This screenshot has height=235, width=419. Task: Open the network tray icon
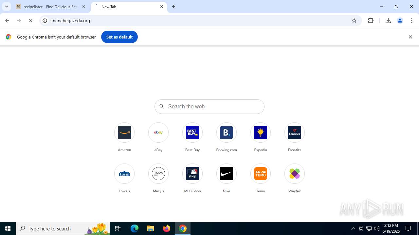(x=369, y=228)
